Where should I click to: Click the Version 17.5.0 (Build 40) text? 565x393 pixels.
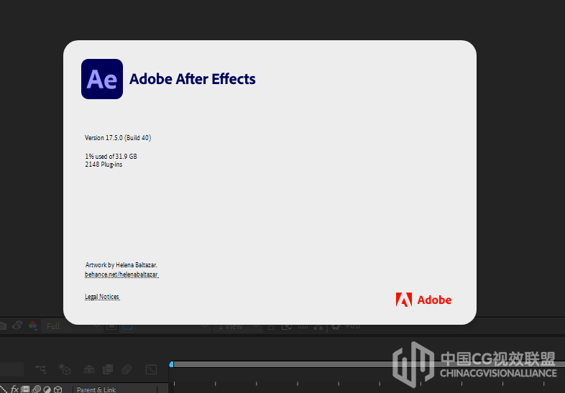click(x=118, y=138)
